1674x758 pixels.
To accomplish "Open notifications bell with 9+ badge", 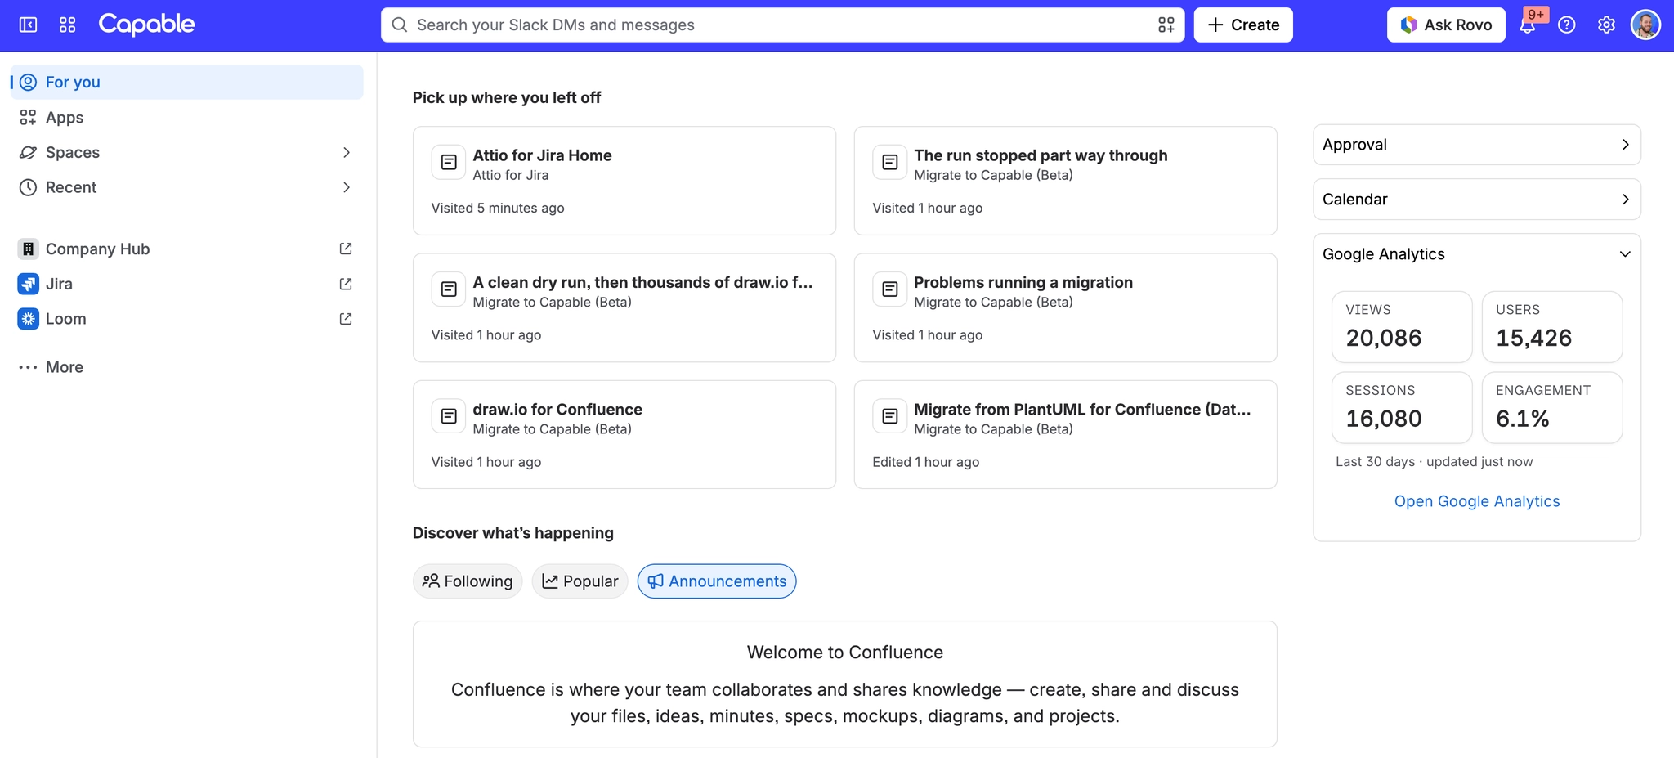I will click(x=1528, y=25).
